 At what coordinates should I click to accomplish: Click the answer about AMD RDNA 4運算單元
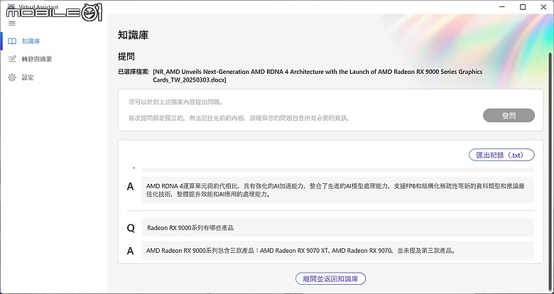pos(337,190)
